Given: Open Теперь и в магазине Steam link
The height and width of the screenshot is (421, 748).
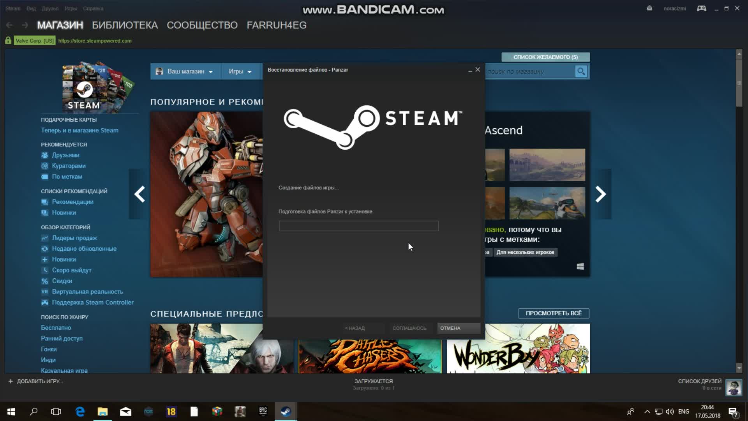Looking at the screenshot, I should tap(80, 130).
